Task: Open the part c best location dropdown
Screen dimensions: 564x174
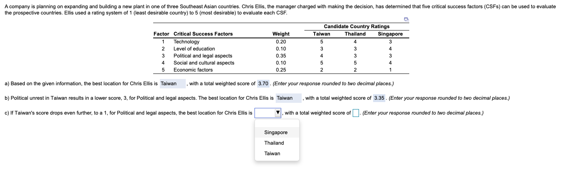Action: coord(268,113)
